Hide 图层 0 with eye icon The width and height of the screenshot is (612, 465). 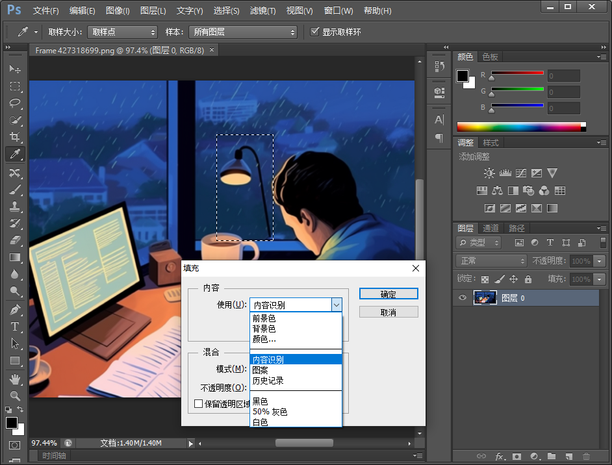point(463,298)
